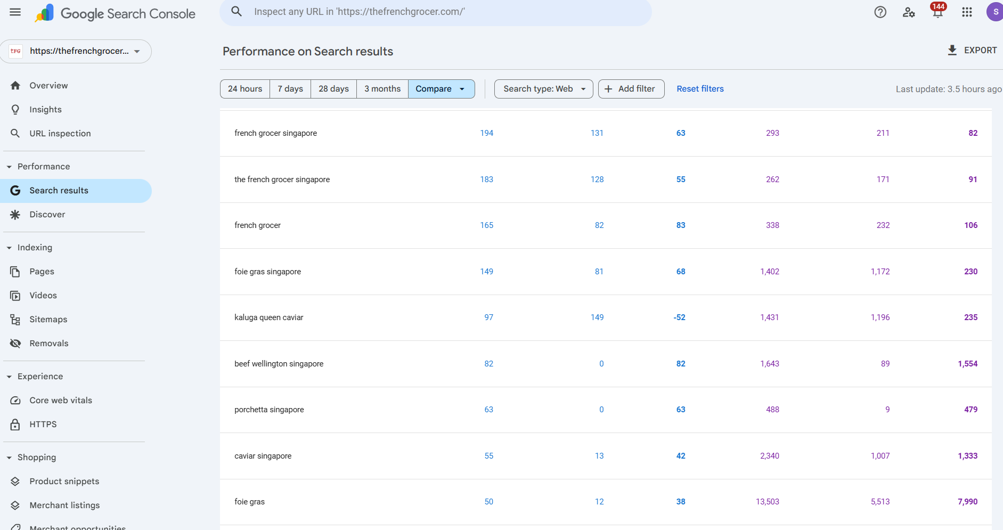Open the Google apps grid
The height and width of the screenshot is (530, 1003).
point(967,12)
